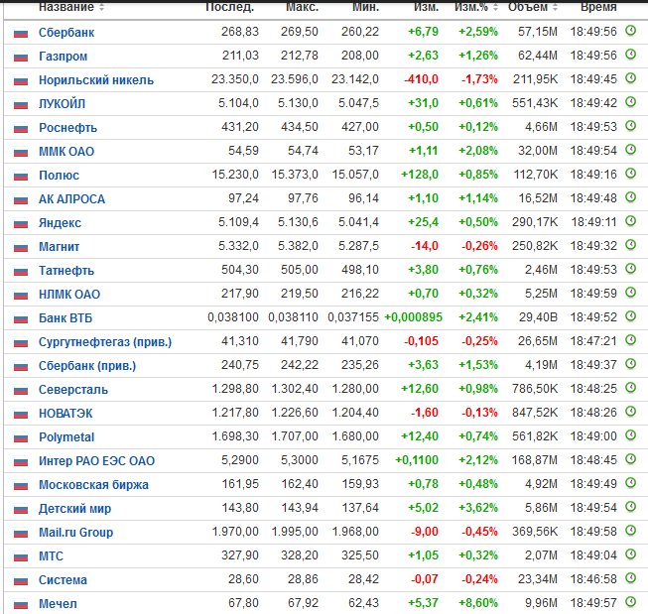This screenshot has height=614, width=648.
Task: Click the Russian flag icon next to Мечел
Action: [x=21, y=605]
